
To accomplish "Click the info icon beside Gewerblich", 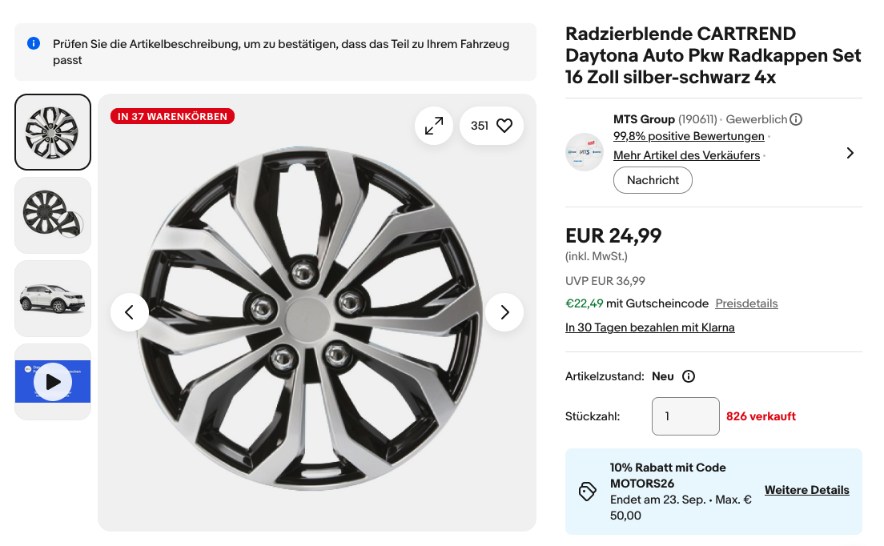I will [795, 119].
